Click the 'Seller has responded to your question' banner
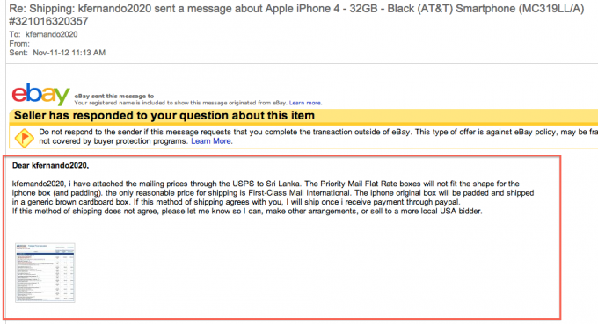Screen dimensions: 598x324 [164, 116]
